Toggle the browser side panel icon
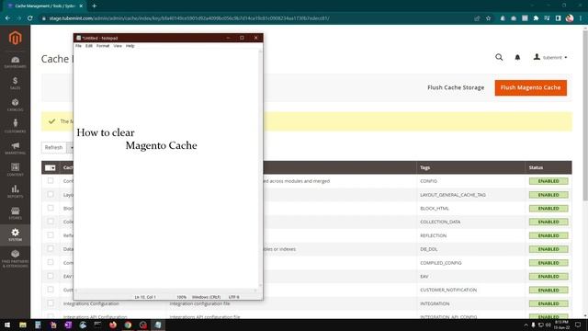The height and width of the screenshot is (331, 588). [x=558, y=18]
